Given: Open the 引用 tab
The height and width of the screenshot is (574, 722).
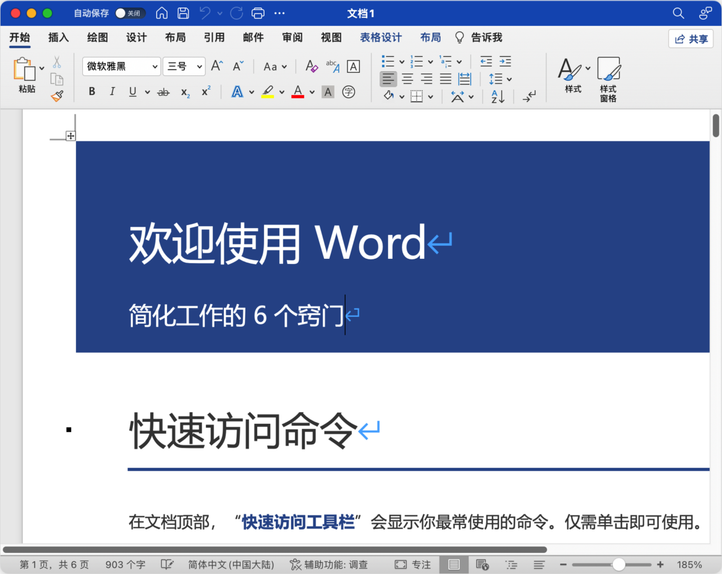Looking at the screenshot, I should pyautogui.click(x=214, y=37).
